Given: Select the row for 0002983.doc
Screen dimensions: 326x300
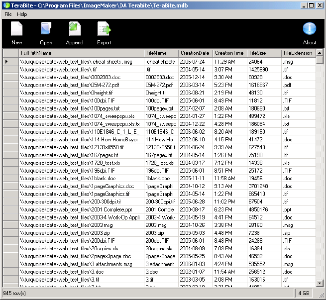Looking at the screenshot, I should pos(81,77).
